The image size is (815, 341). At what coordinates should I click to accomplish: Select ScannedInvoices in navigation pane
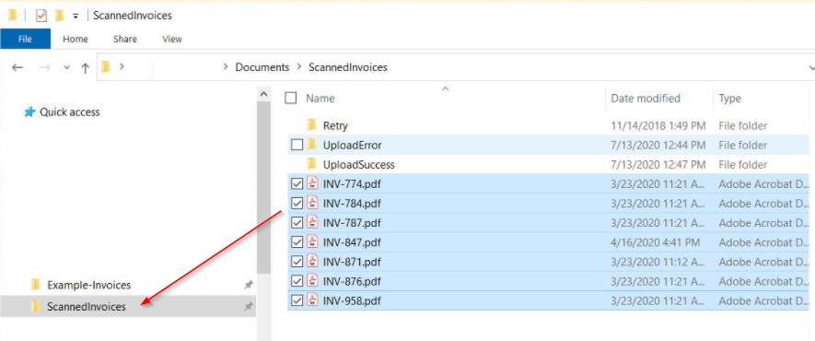(87, 307)
